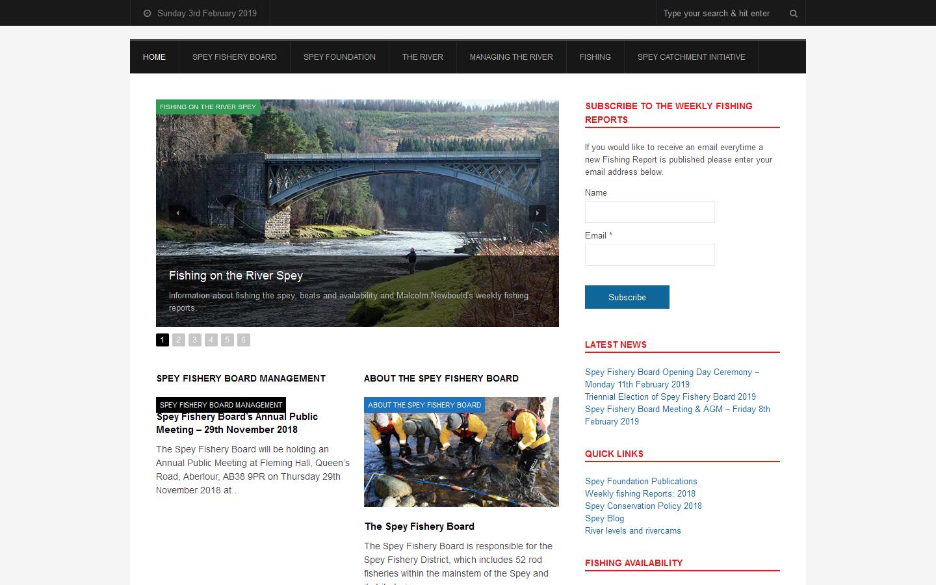The image size is (936, 585).
Task: Select slide 3 in the carousel pagination
Action: pos(194,340)
